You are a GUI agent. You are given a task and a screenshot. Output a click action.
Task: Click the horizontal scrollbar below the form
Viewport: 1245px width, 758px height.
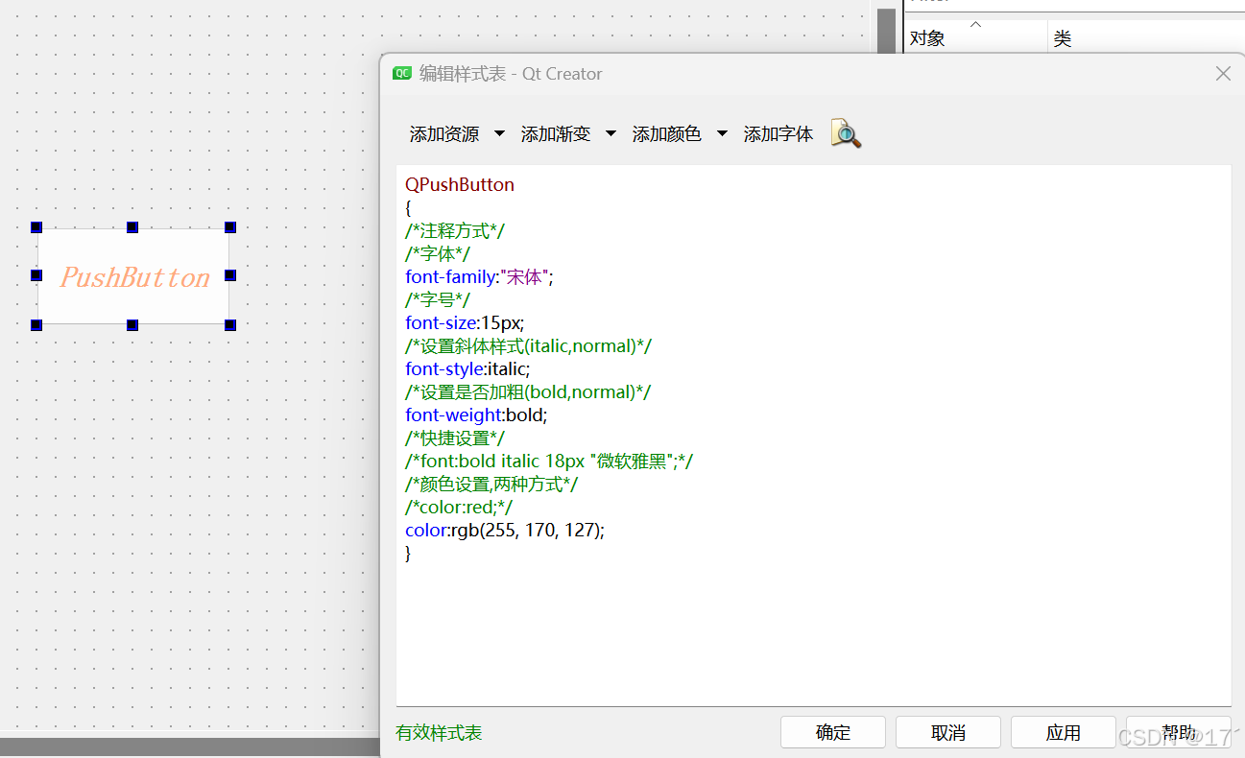pyautogui.click(x=190, y=747)
